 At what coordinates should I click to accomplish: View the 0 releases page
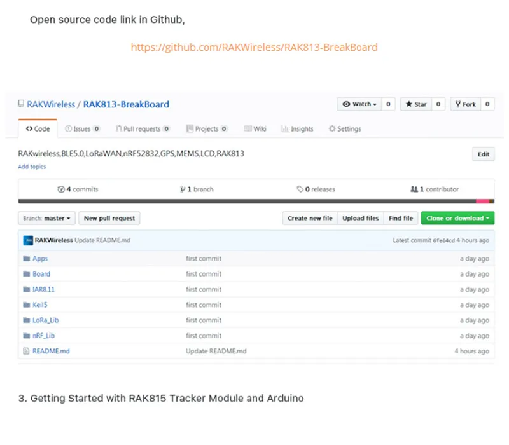(316, 189)
